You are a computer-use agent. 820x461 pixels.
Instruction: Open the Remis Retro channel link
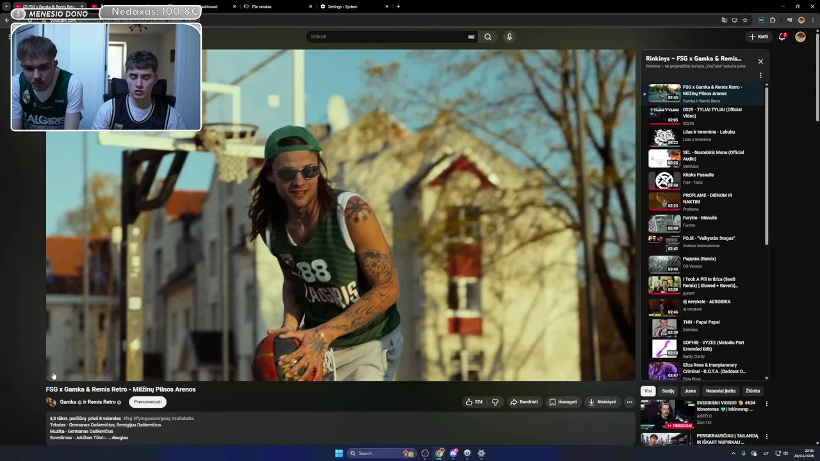click(x=101, y=402)
